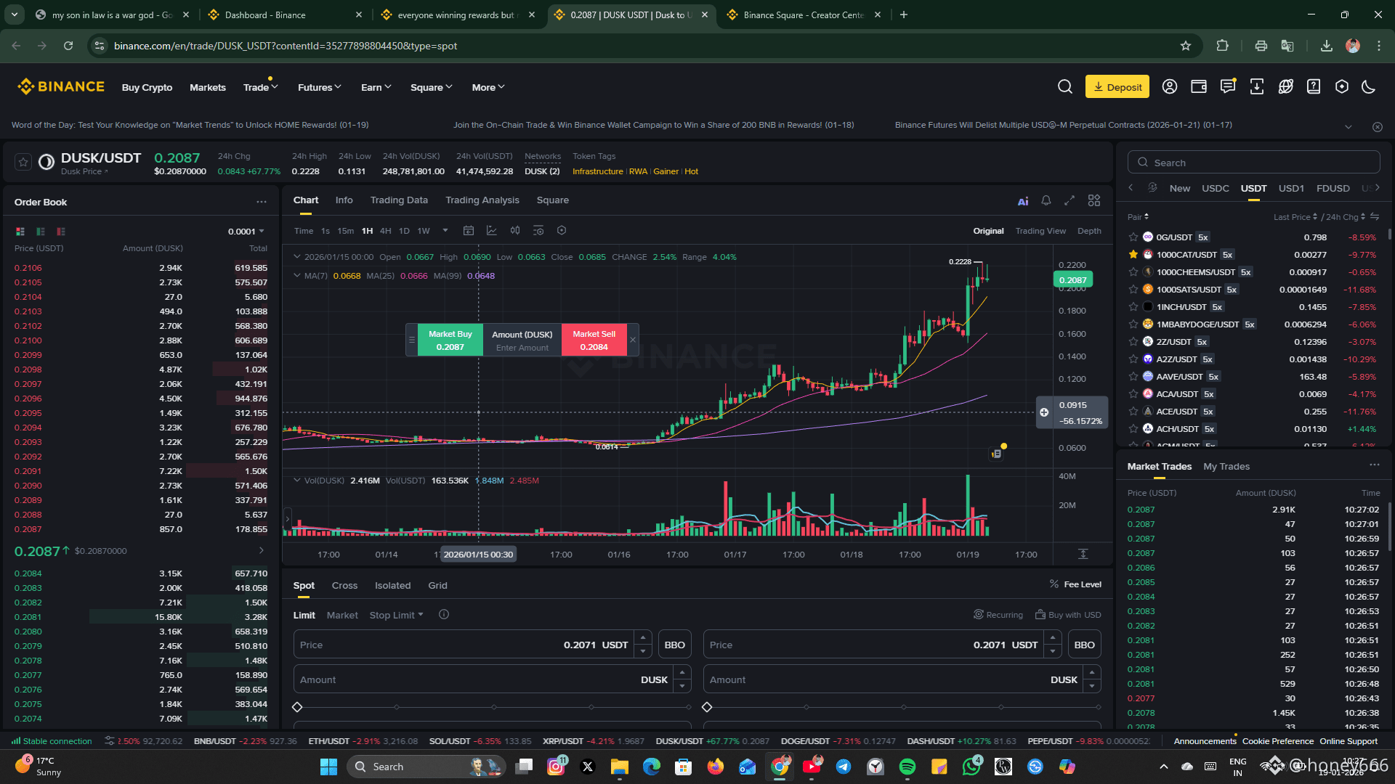The height and width of the screenshot is (784, 1395).
Task: Toggle the Recurring order option
Action: pos(998,615)
